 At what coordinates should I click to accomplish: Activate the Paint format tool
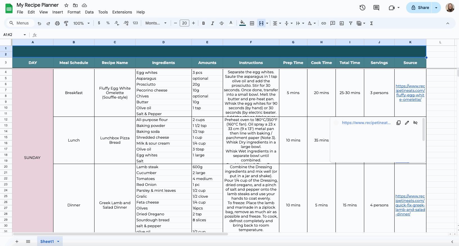[66, 23]
